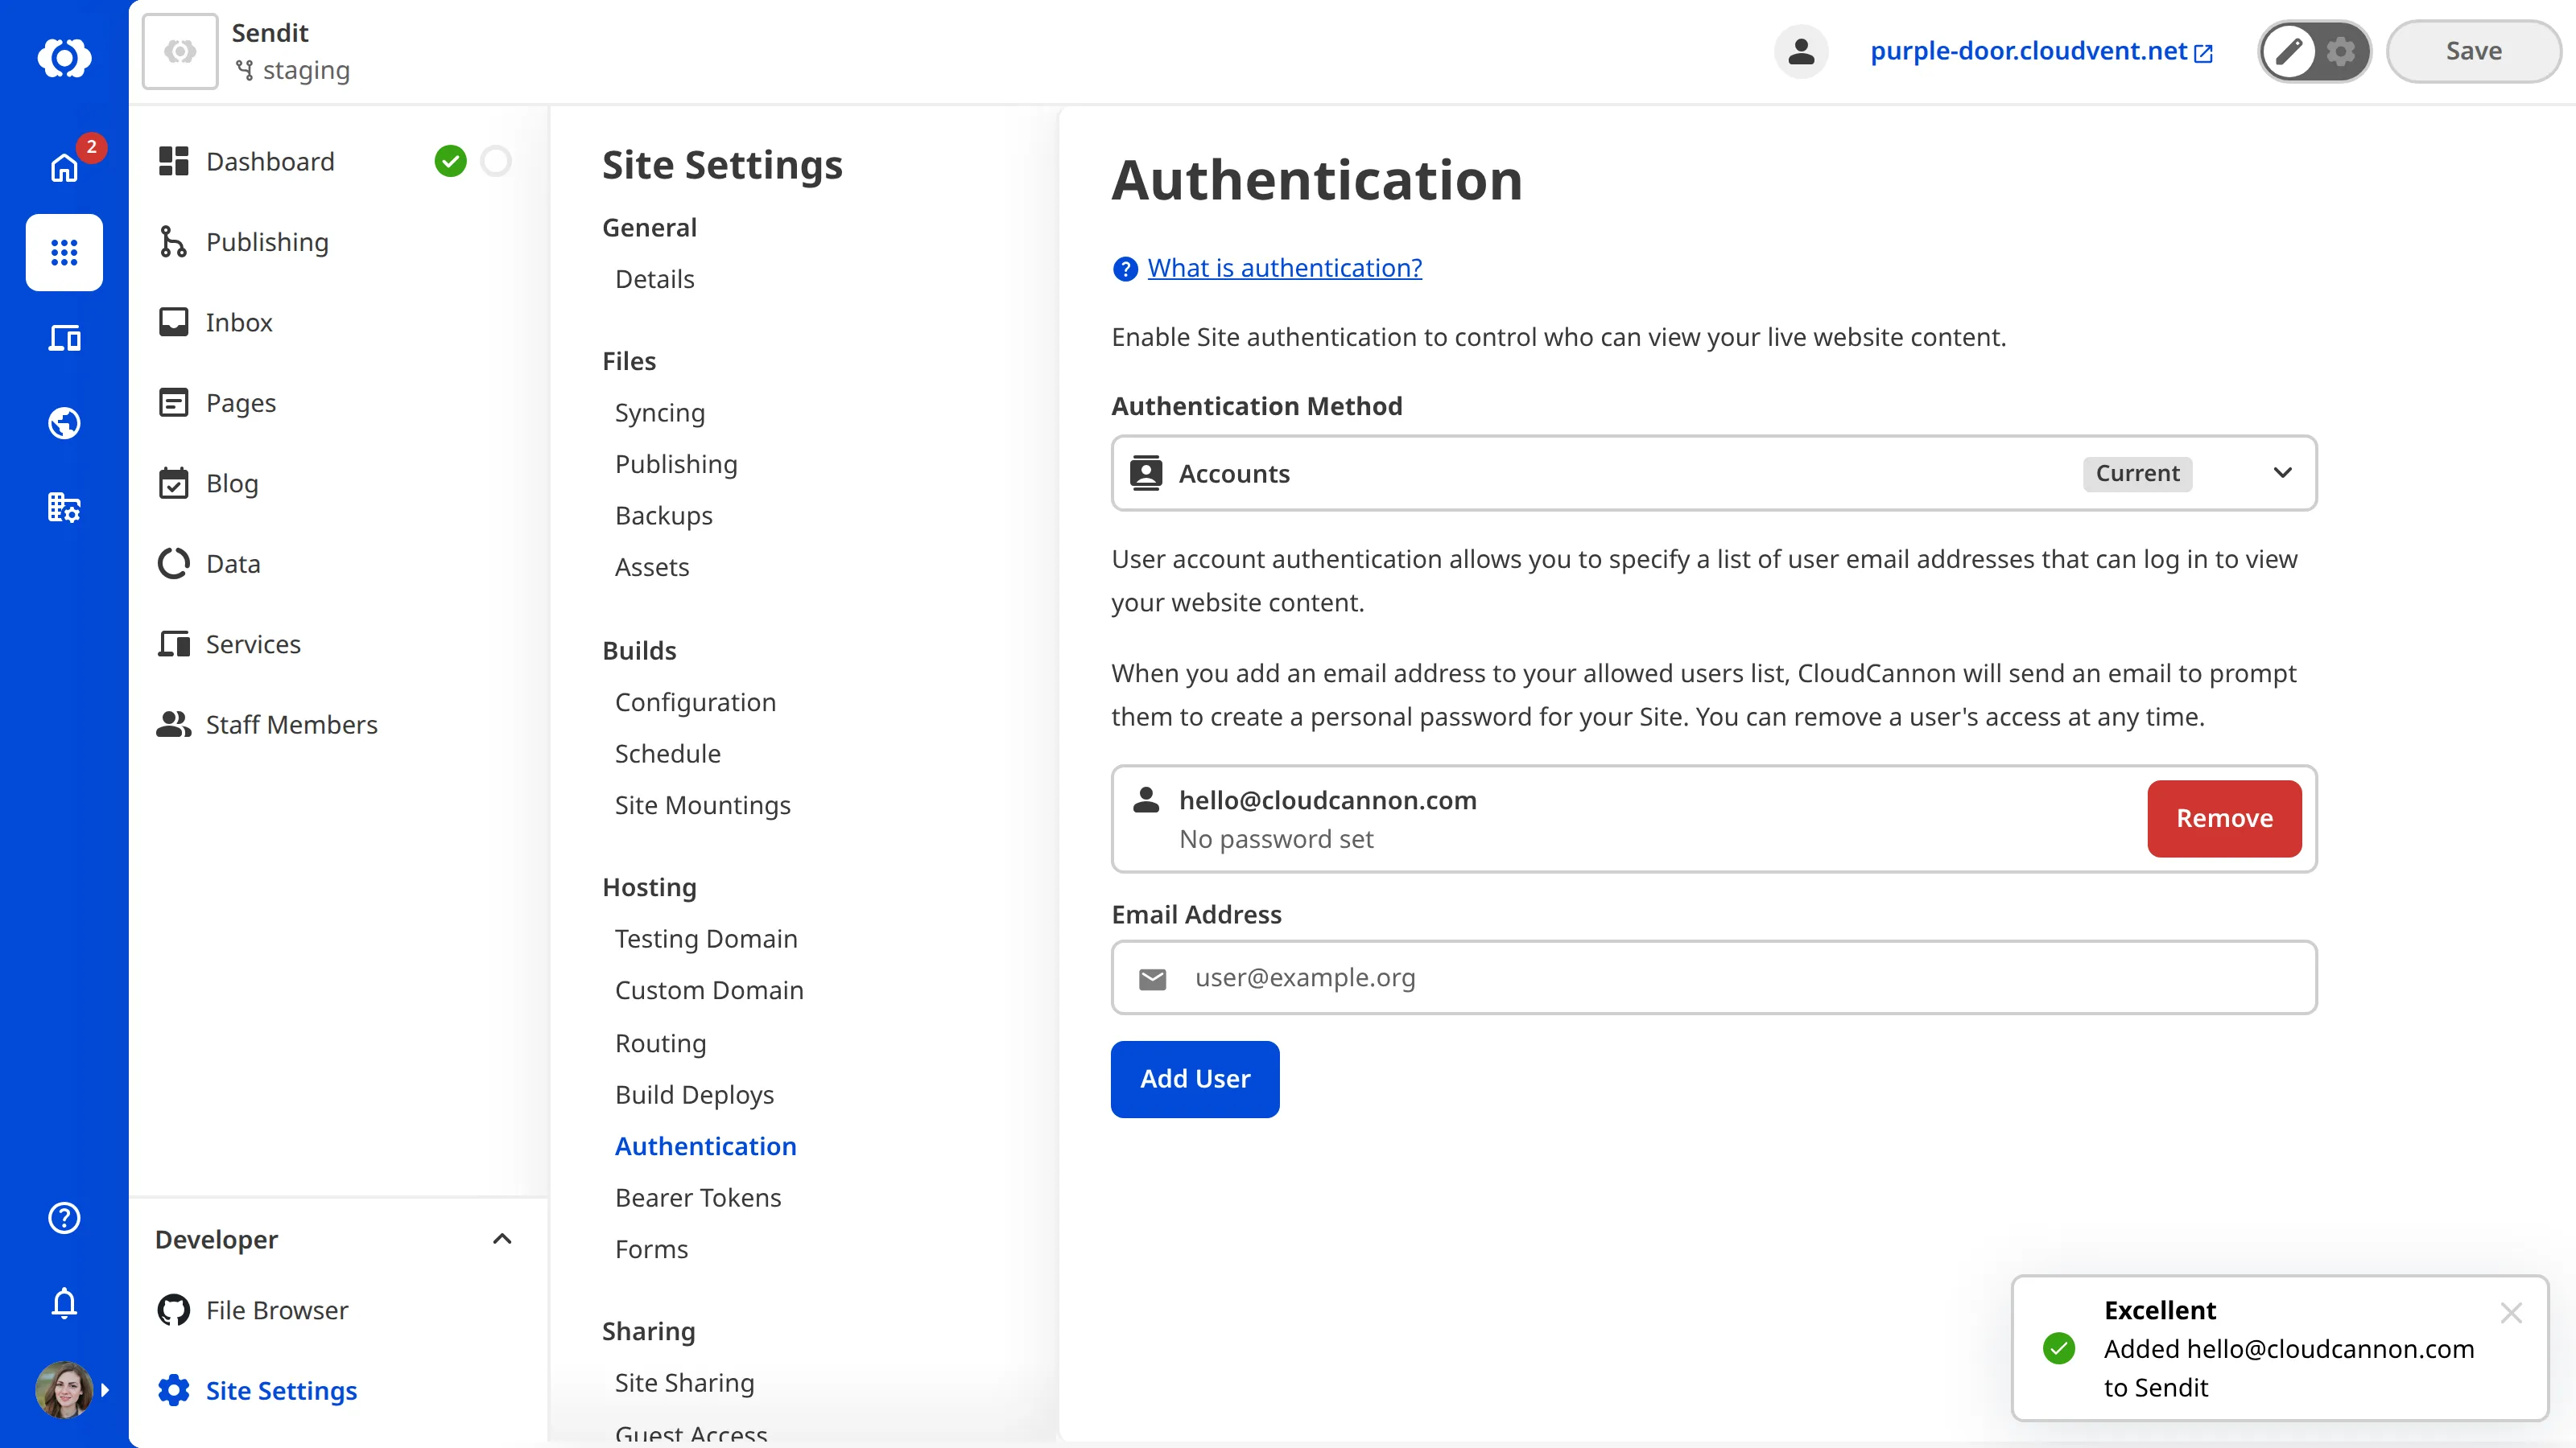This screenshot has width=2576, height=1448.
Task: Click the Add User button
Action: tap(1195, 1080)
